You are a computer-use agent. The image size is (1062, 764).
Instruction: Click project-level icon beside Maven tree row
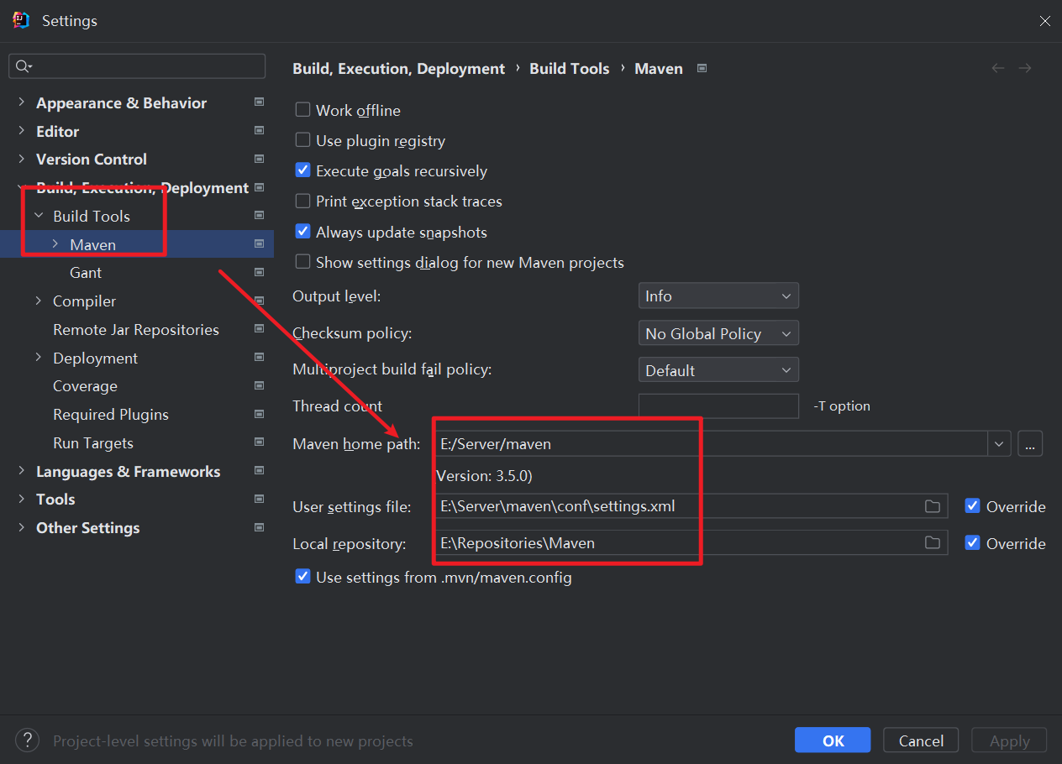coord(259,244)
